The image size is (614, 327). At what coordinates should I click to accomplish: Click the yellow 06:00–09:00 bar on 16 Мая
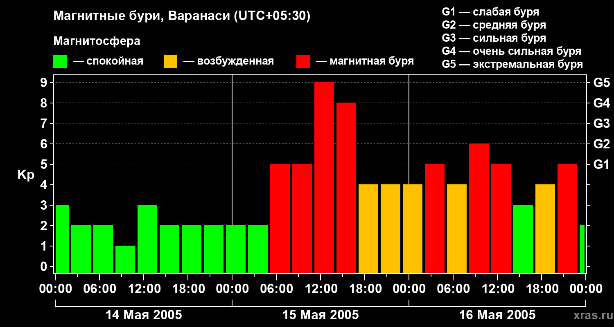point(457,229)
